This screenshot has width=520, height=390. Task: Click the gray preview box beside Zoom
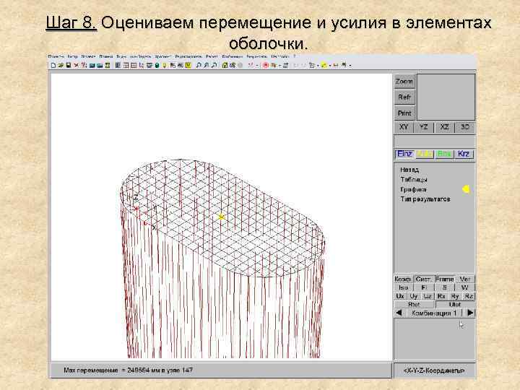(x=446, y=97)
